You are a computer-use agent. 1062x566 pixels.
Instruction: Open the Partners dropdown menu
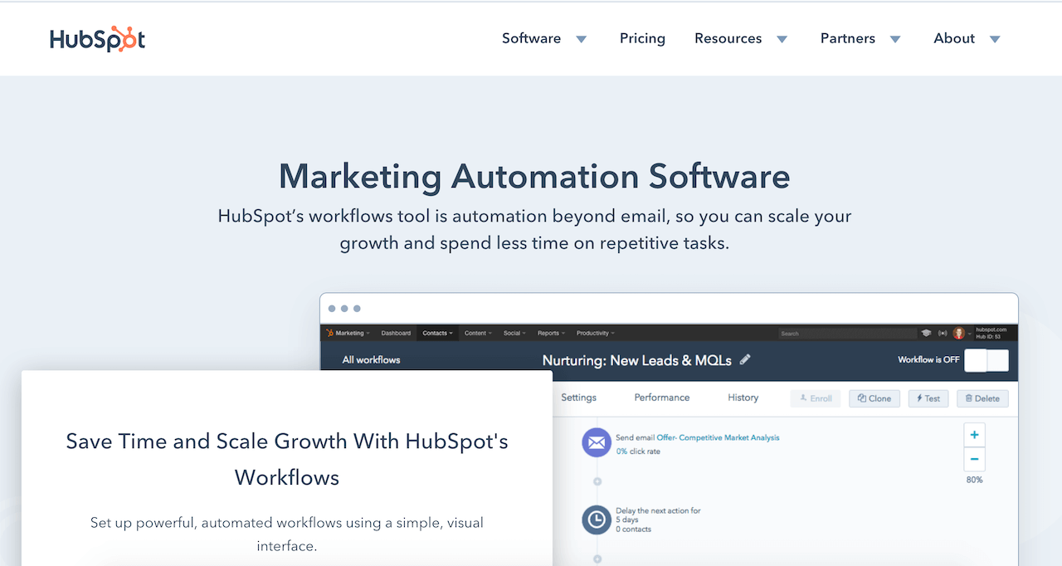pyautogui.click(x=860, y=38)
